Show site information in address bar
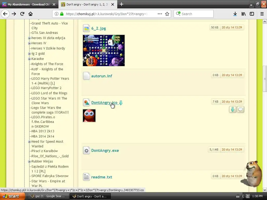Screen dimensions: 267x200 pos(57,14)
